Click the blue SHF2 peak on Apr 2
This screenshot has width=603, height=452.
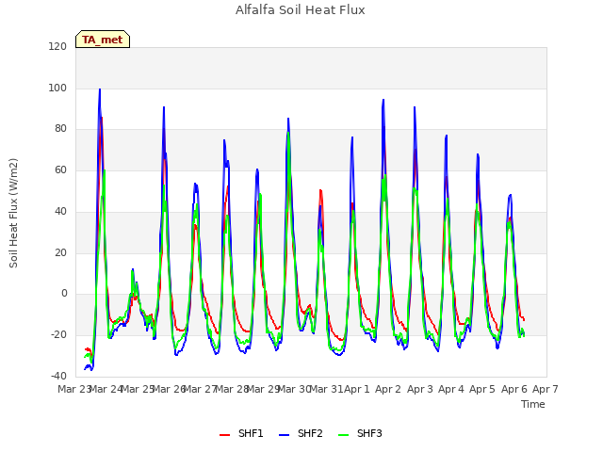click(383, 100)
